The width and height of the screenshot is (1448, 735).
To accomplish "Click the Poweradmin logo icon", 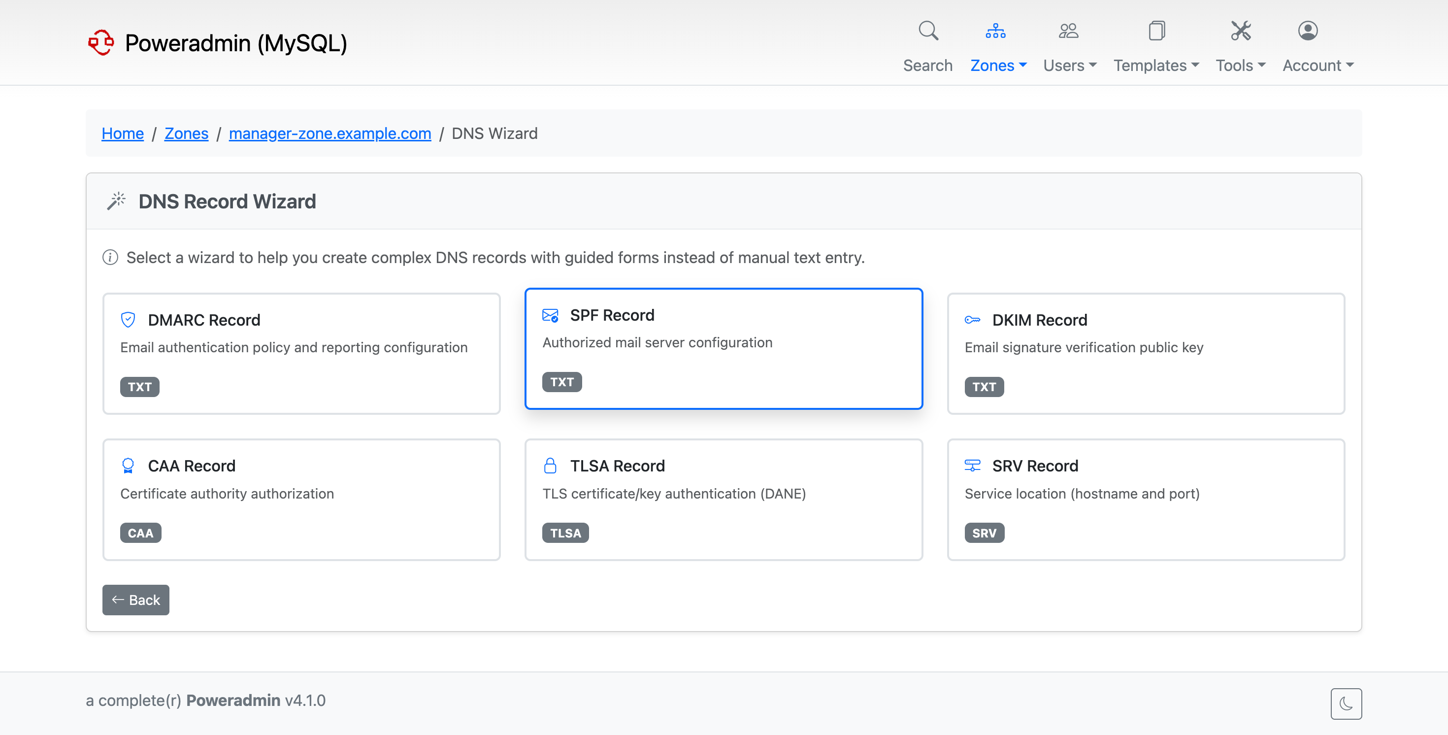I will [101, 43].
